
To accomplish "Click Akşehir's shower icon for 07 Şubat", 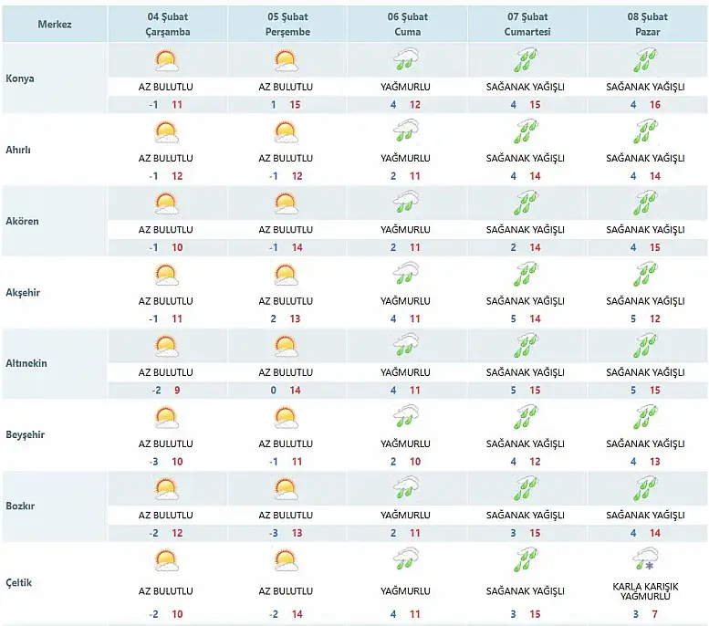I will (x=526, y=275).
